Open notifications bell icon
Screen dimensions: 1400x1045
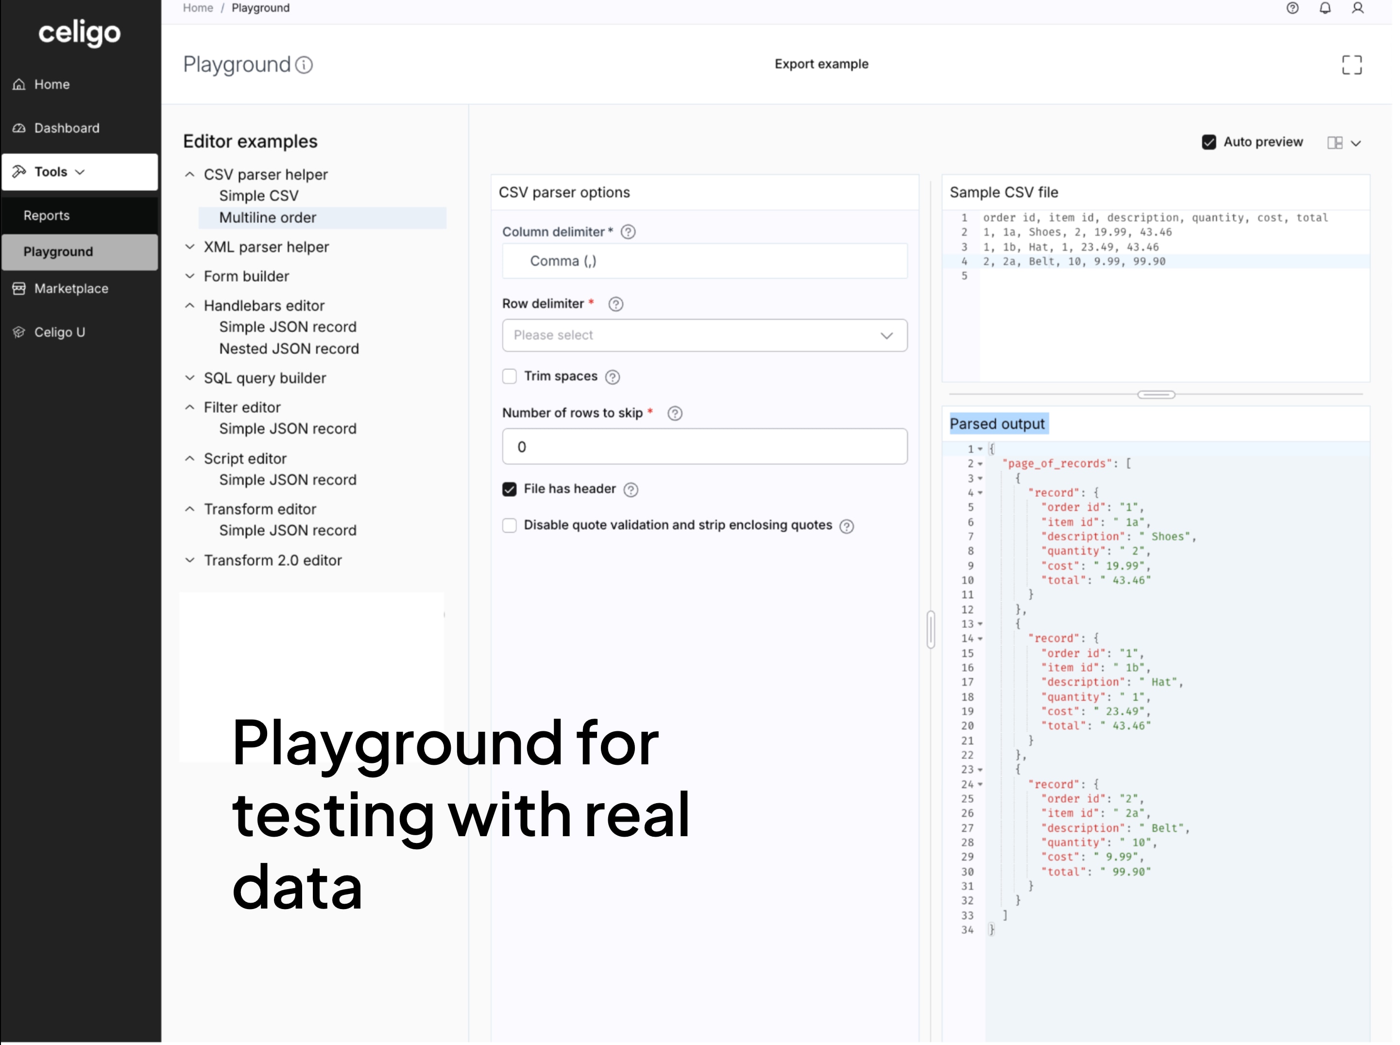tap(1325, 8)
